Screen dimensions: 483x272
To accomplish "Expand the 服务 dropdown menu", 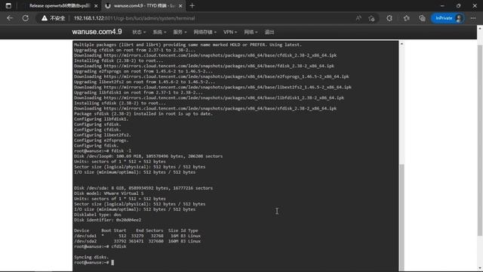I will point(180,32).
